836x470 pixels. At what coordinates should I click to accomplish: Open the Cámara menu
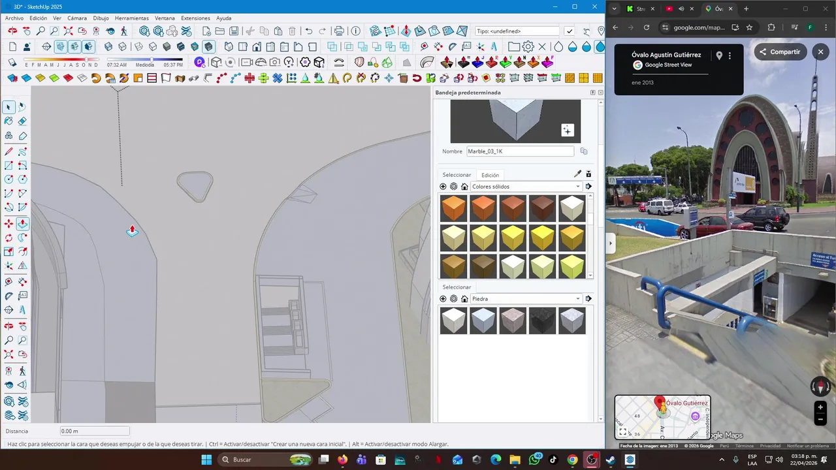click(78, 18)
